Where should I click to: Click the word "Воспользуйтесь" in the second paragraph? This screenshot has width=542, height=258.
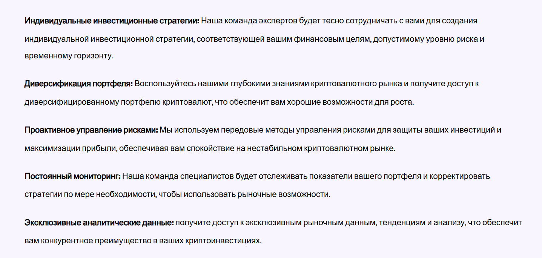(x=163, y=84)
